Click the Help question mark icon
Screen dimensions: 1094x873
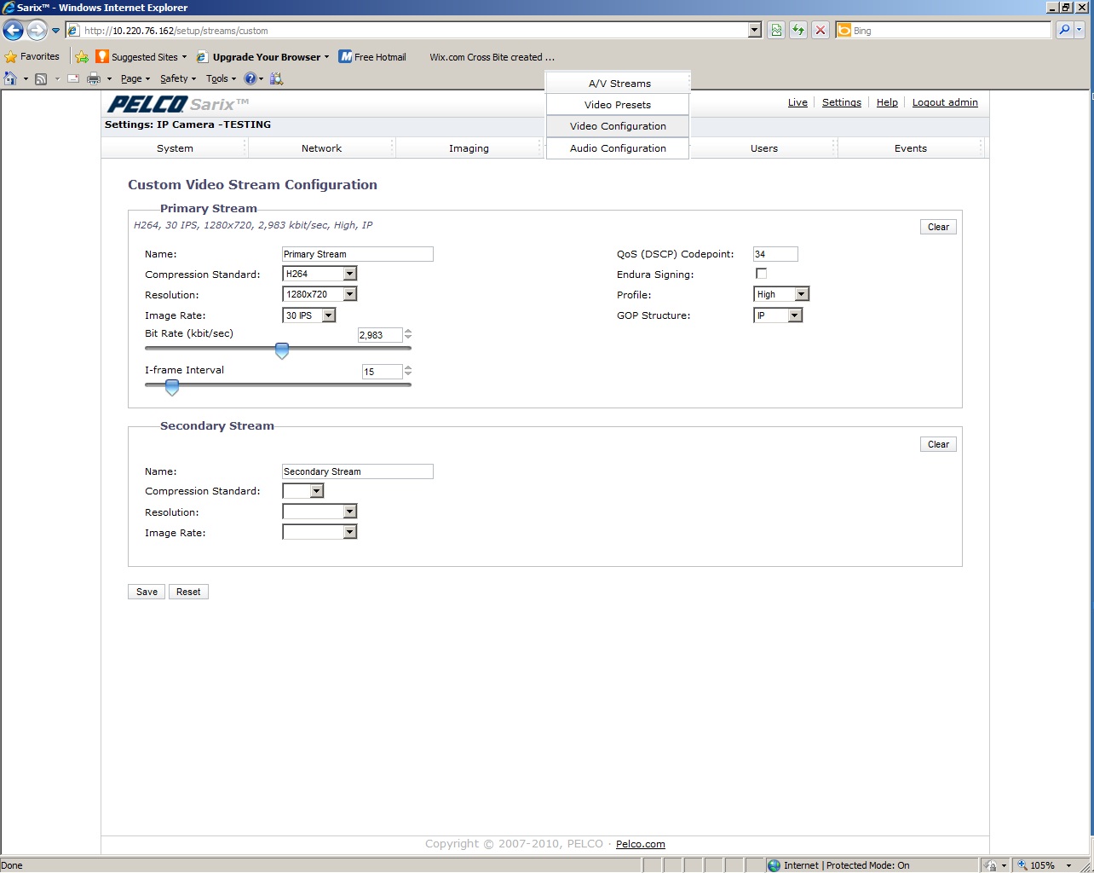click(250, 78)
